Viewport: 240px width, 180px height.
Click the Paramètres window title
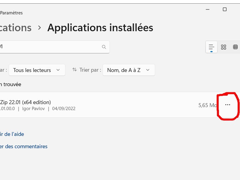[11, 13]
